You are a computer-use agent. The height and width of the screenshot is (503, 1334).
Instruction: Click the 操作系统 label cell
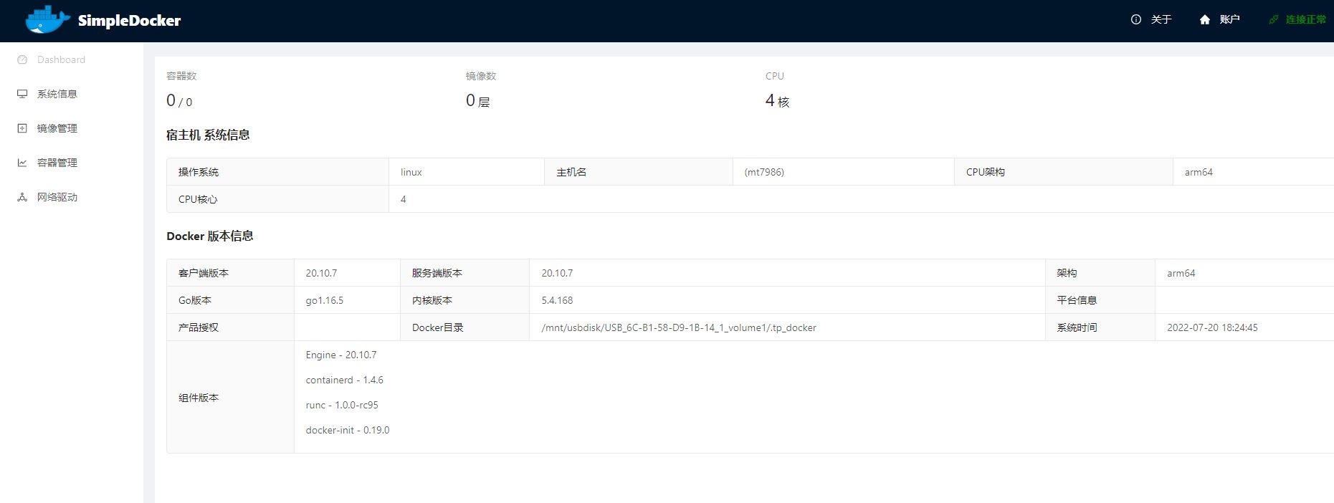(x=278, y=172)
